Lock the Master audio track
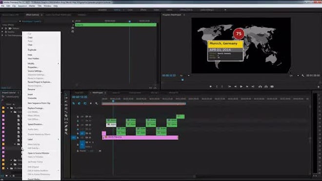This screenshot has height=181, width=322. tap(78, 151)
